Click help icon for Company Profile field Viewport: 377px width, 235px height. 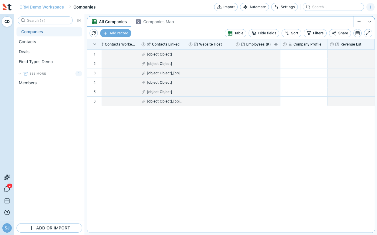point(285,44)
